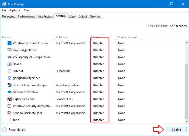189x136 pixels.
Task: Select the WYunpeng MFC Application entry name
Action: 32,57
